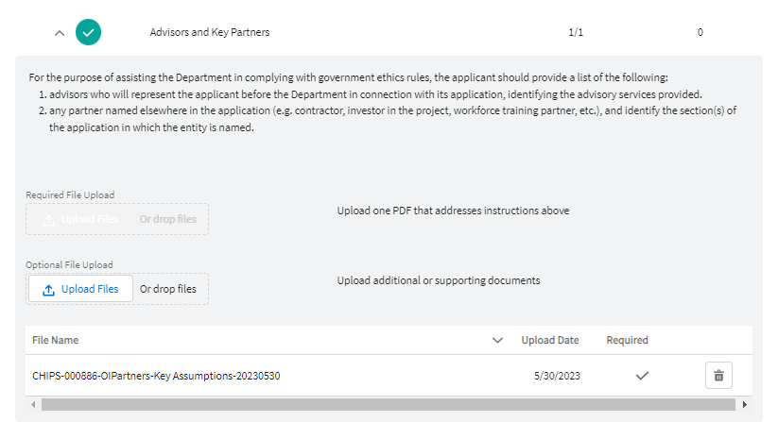Click the upload arrow icon in the optional upload
778x422 pixels.
pyautogui.click(x=49, y=289)
